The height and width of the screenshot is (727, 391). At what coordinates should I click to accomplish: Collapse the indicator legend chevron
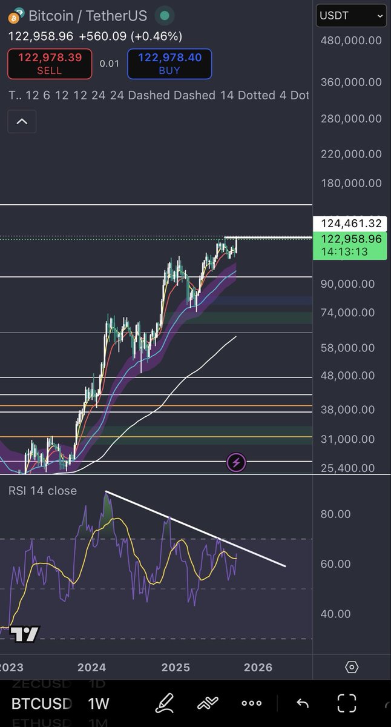pos(22,122)
